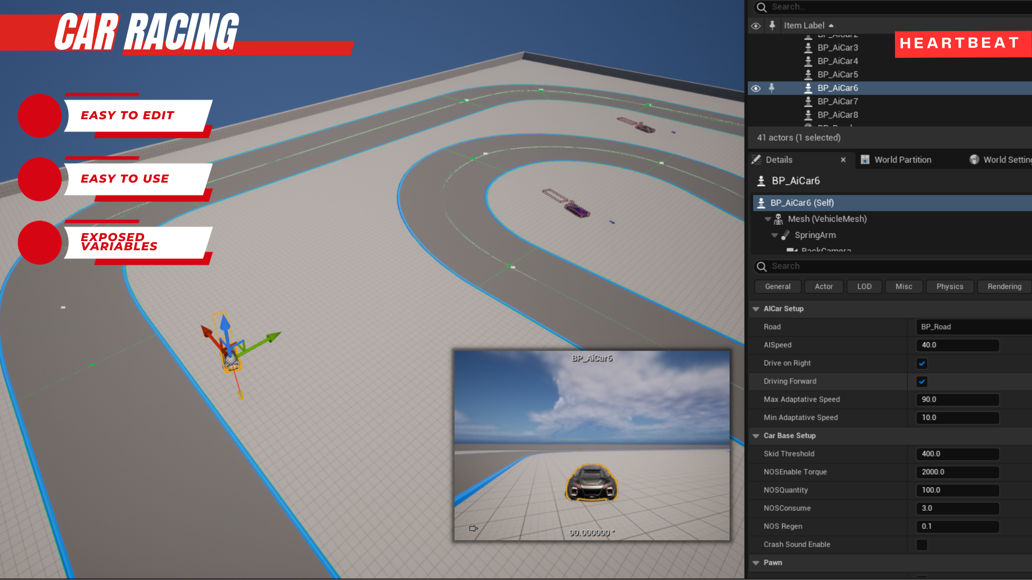Toggle visibility eye for BP_AiCar6

click(756, 88)
